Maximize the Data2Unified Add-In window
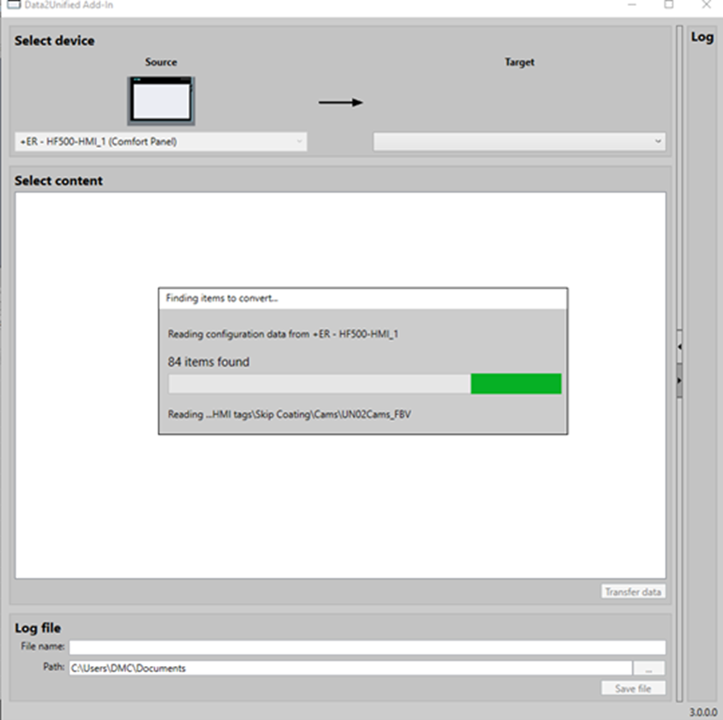 tap(668, 4)
